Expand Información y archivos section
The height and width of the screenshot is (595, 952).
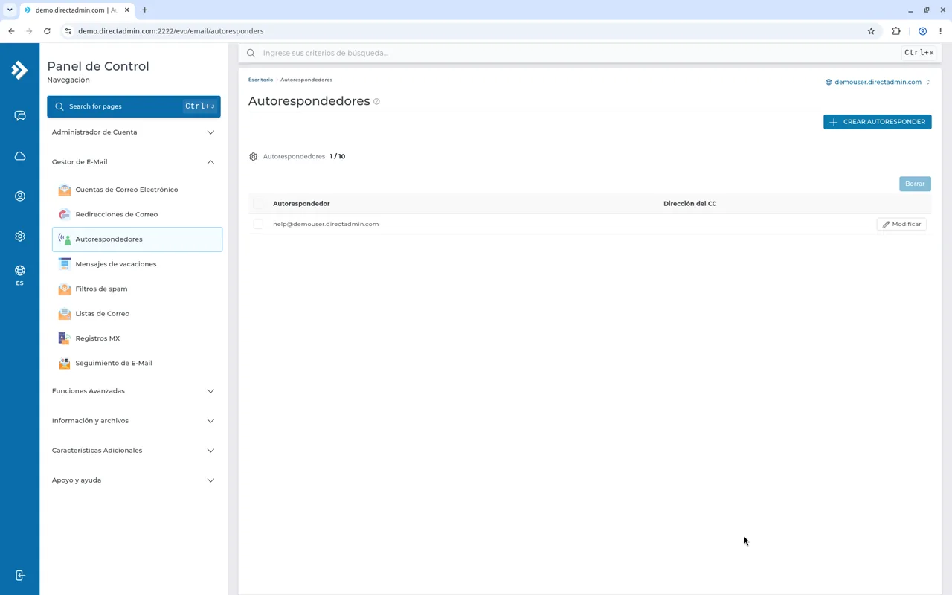[134, 421]
